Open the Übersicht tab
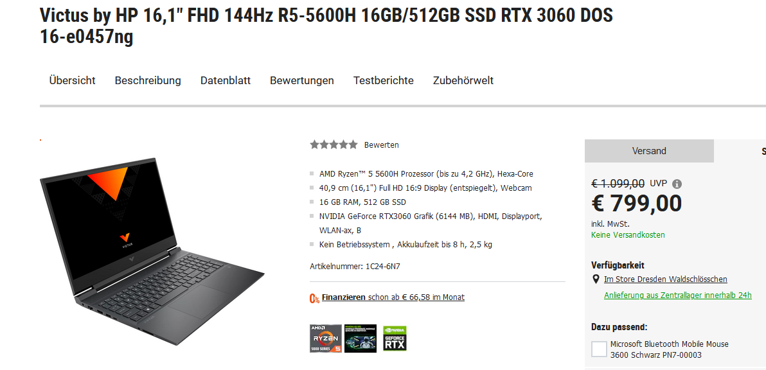Image resolution: width=766 pixels, height=370 pixels. [x=73, y=80]
